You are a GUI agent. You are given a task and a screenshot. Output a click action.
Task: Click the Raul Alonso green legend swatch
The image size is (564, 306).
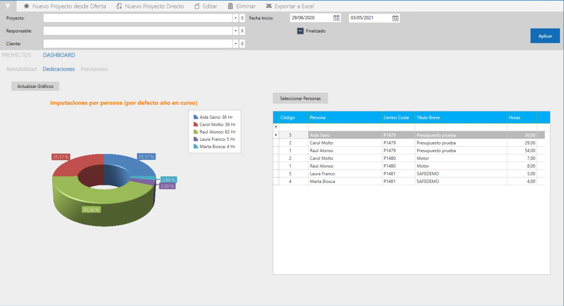[196, 132]
